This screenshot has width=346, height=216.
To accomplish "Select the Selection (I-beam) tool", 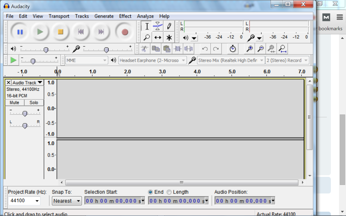I will coord(147,26).
